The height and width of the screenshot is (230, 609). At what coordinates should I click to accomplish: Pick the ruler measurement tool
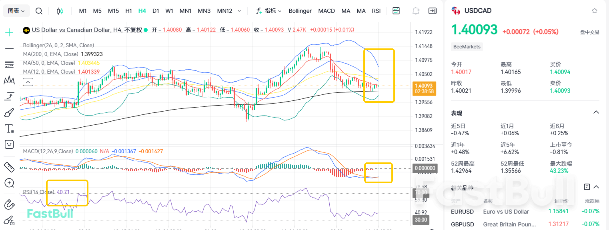[9, 166]
